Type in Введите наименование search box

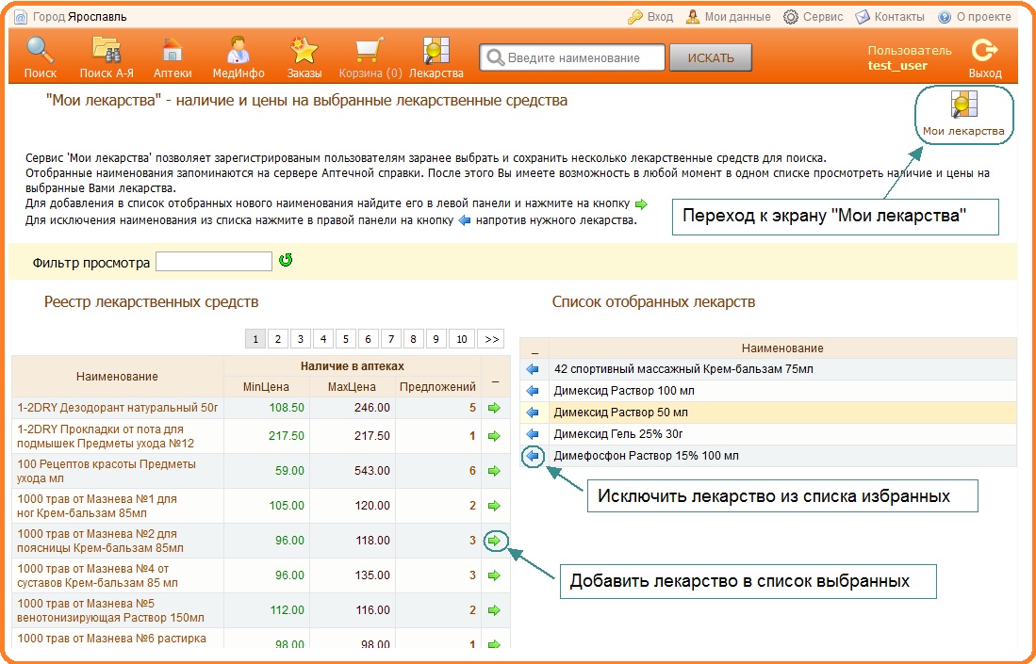(581, 58)
